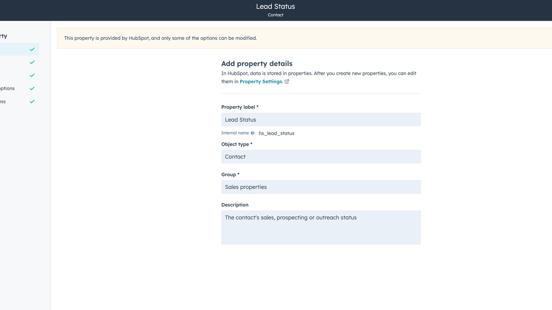Click the info icon beside Internal name

[x=252, y=133]
